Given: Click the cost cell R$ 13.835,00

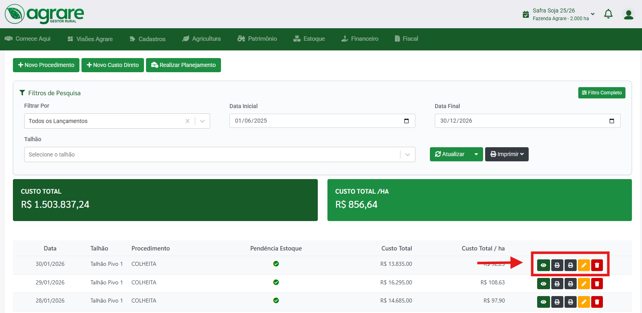Looking at the screenshot, I should (x=396, y=264).
